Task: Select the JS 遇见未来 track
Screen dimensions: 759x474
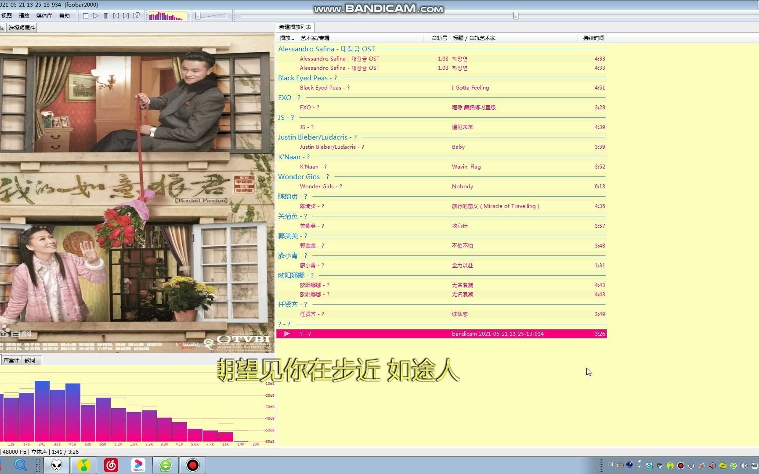Action: coord(441,127)
